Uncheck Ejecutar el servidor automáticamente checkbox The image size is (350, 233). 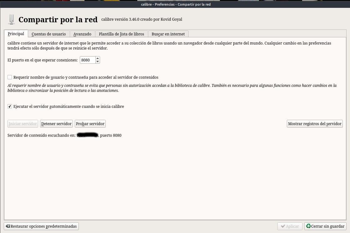10,106
